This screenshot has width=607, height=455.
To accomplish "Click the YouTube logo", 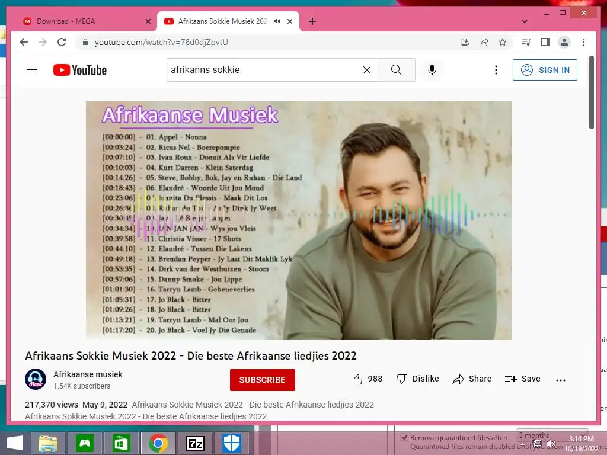I will 80,70.
